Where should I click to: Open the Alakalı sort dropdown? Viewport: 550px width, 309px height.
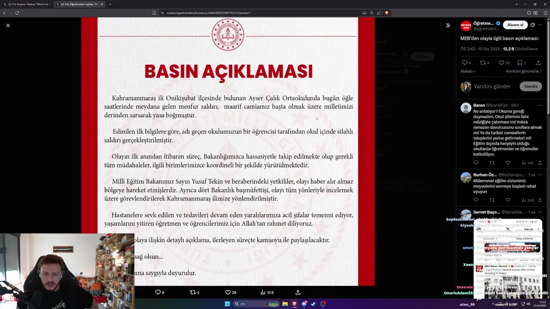coord(468,71)
